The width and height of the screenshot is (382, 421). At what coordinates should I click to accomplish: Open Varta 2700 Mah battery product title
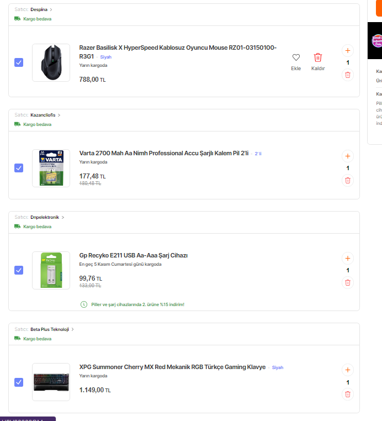tap(164, 153)
